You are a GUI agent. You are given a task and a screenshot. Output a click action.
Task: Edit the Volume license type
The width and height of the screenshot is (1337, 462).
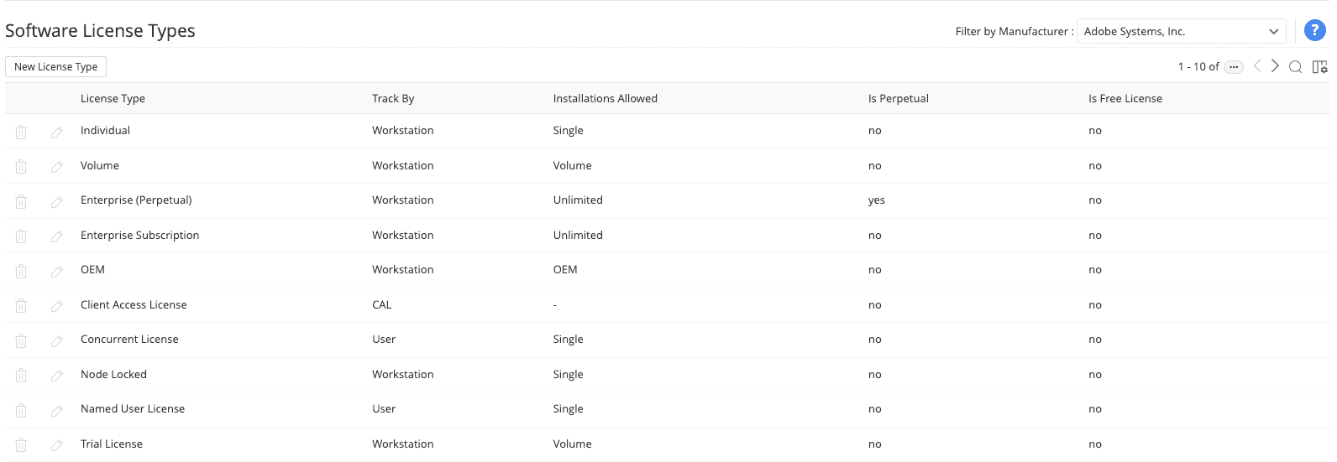click(57, 167)
